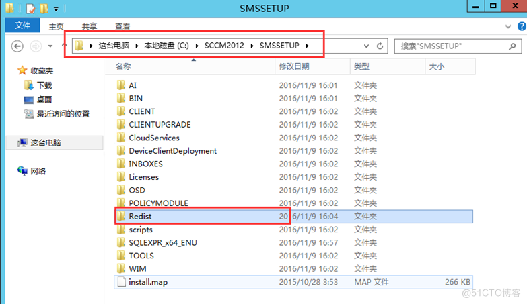Navigate to 这台电脑 in breadcrumb
The image size is (527, 304).
click(x=114, y=45)
